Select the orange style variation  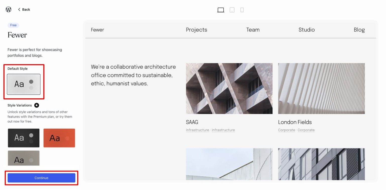[59, 138]
